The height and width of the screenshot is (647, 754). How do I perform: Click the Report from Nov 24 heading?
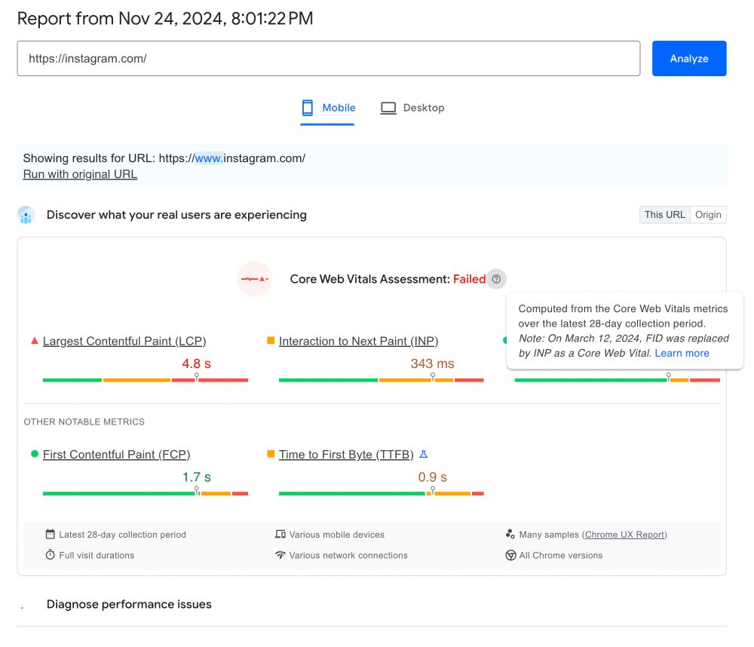[165, 19]
